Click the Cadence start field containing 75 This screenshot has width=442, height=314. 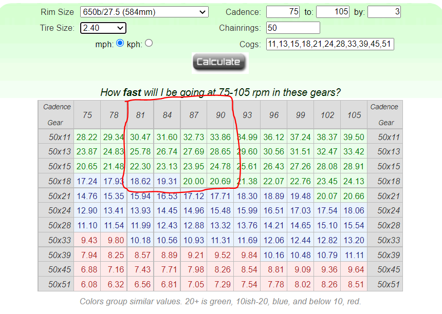283,12
